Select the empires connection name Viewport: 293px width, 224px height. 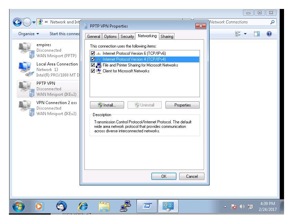[44, 45]
